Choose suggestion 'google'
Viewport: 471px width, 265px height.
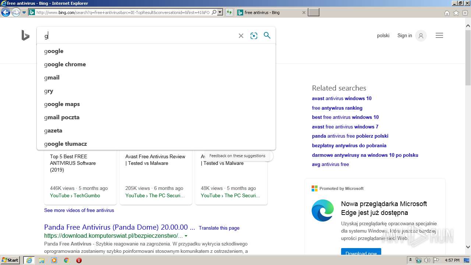pos(156,51)
